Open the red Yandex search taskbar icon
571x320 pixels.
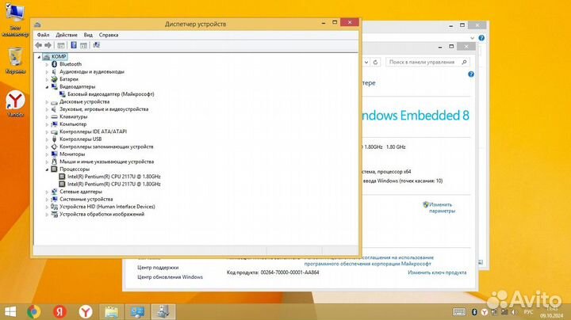(x=59, y=311)
